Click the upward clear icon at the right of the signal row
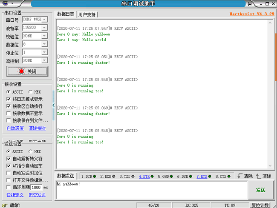 (258, 176)
